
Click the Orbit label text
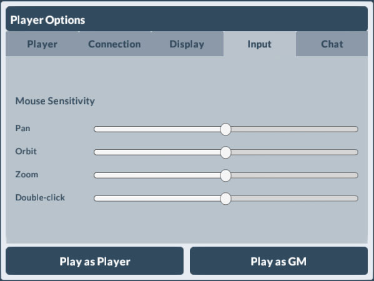point(26,152)
